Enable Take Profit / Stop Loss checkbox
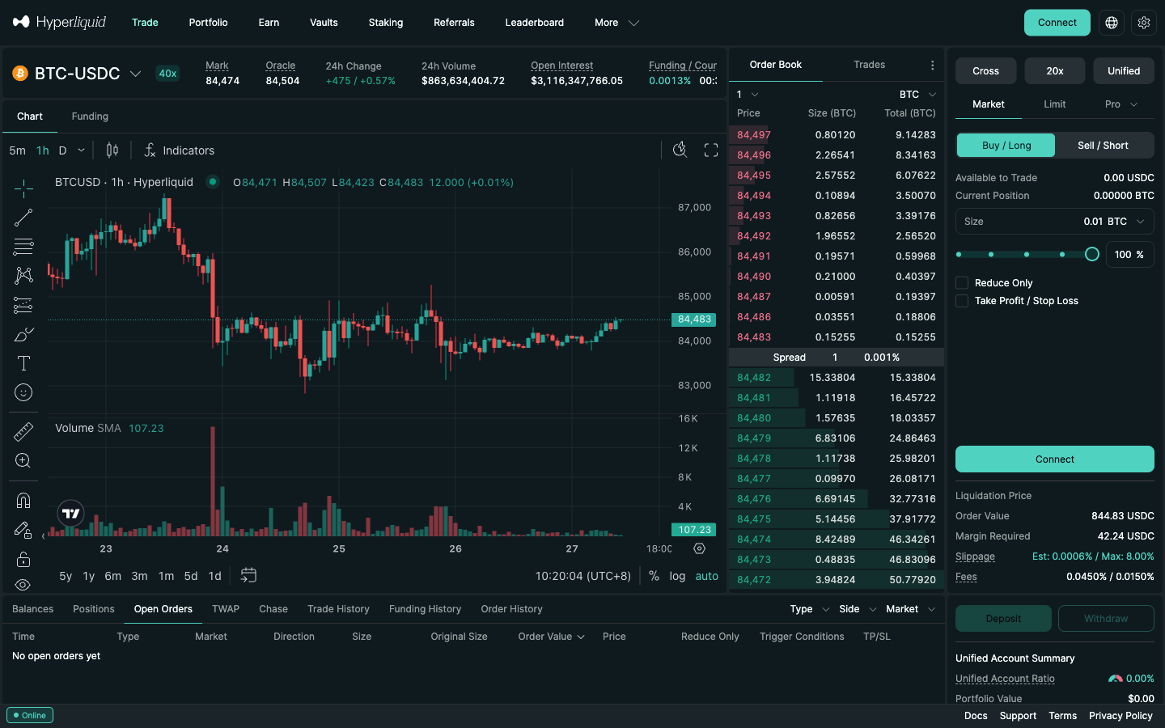This screenshot has height=728, width=1165. pos(962,300)
